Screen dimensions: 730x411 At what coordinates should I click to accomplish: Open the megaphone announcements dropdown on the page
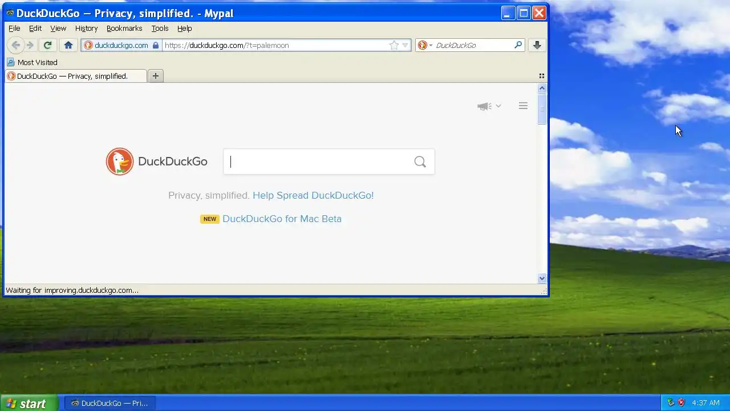(489, 106)
